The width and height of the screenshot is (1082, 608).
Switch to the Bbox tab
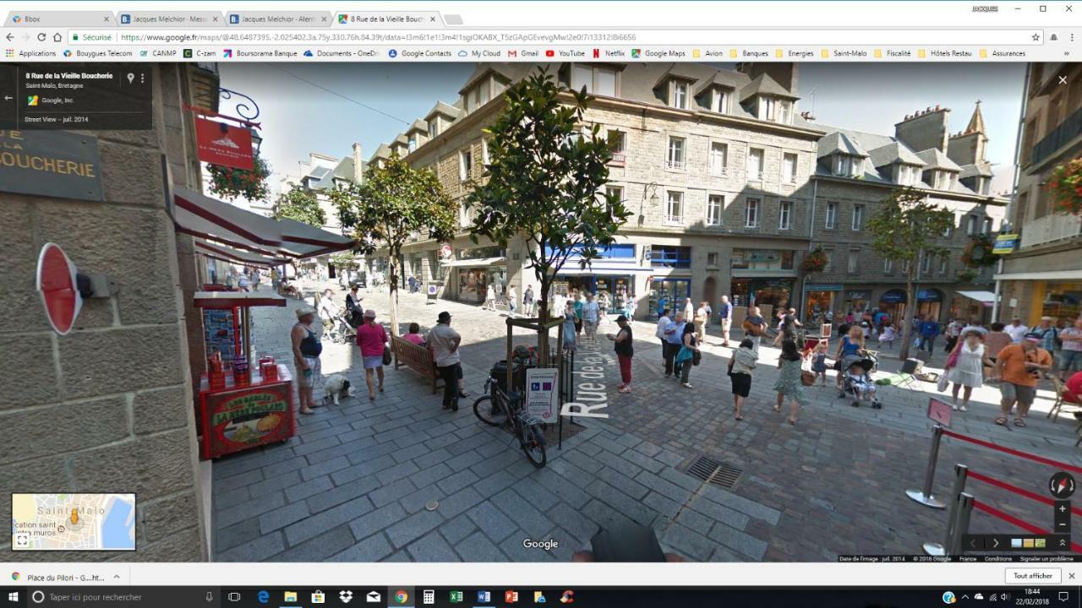click(59, 19)
